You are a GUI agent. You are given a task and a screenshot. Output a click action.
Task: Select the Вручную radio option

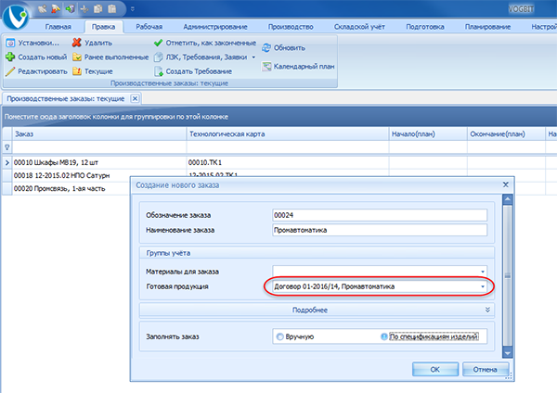[x=279, y=336]
